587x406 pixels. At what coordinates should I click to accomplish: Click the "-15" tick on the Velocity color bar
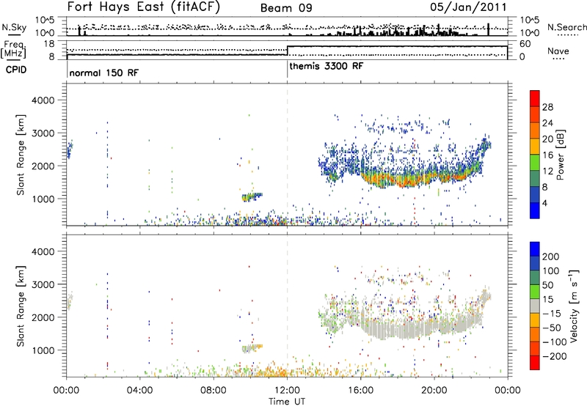(552, 313)
